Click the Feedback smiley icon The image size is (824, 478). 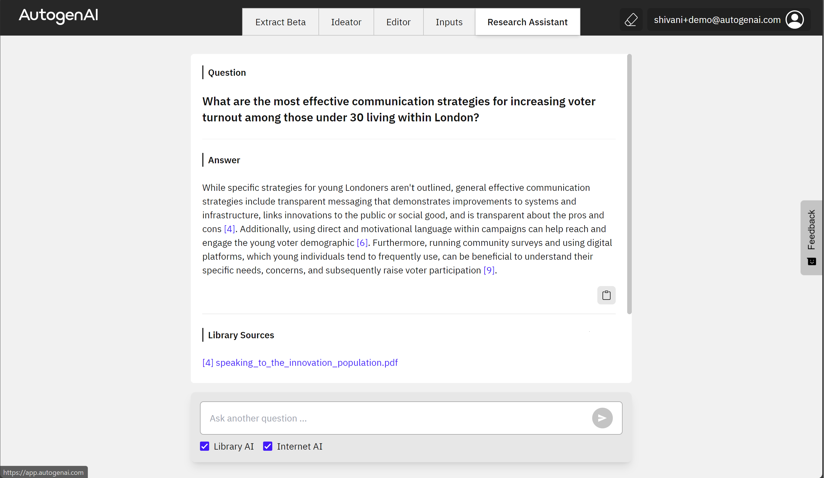pyautogui.click(x=812, y=262)
